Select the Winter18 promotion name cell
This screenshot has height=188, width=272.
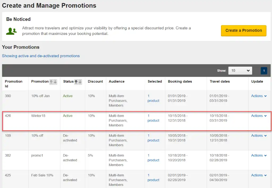click(38, 116)
